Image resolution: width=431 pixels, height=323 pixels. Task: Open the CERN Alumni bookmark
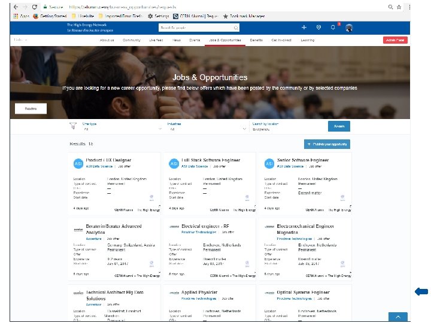pos(195,16)
